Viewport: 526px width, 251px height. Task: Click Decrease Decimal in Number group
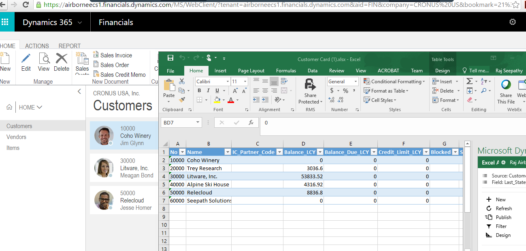(x=341, y=100)
